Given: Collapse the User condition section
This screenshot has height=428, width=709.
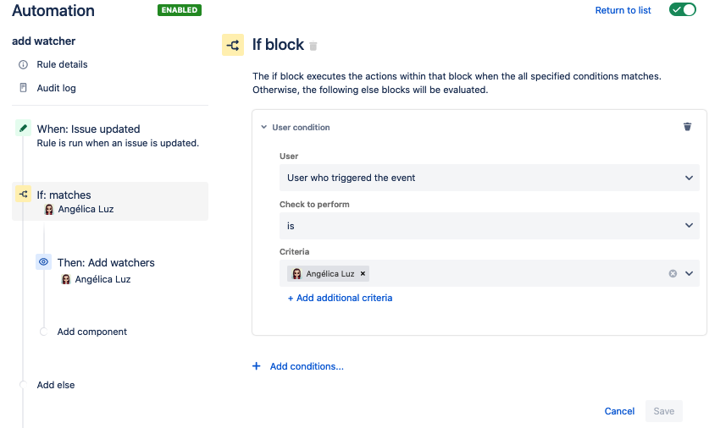Looking at the screenshot, I should (264, 128).
